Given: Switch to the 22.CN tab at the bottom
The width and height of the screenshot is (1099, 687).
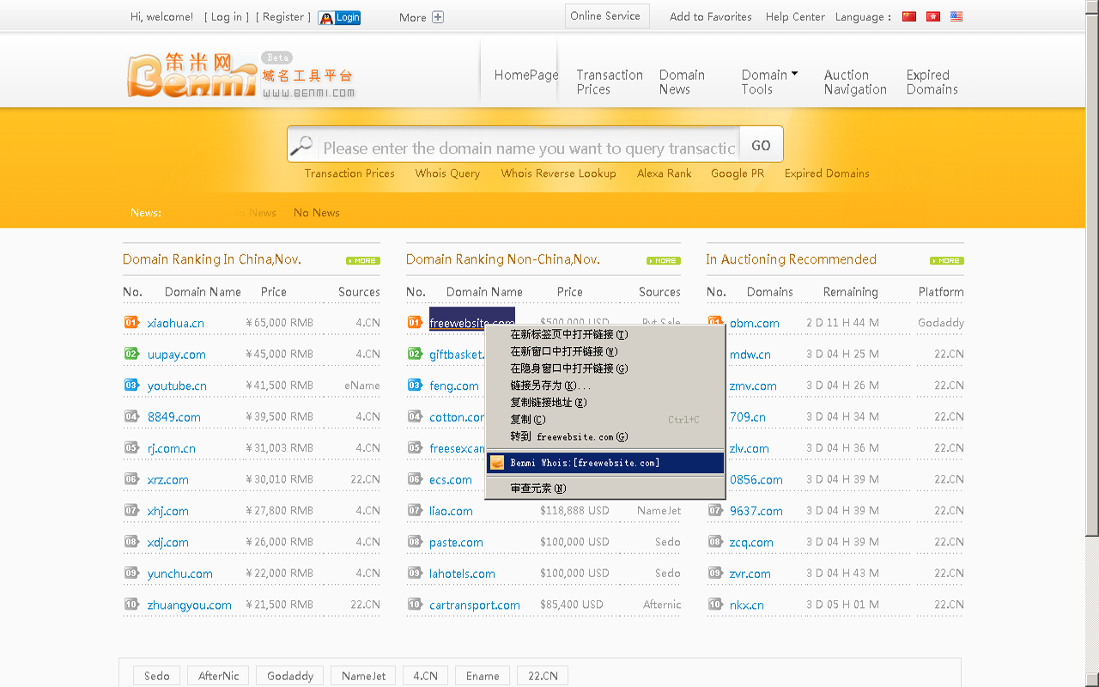Looking at the screenshot, I should tap(542, 676).
